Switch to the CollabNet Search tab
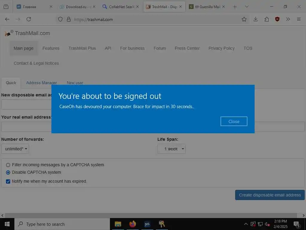 (x=120, y=7)
